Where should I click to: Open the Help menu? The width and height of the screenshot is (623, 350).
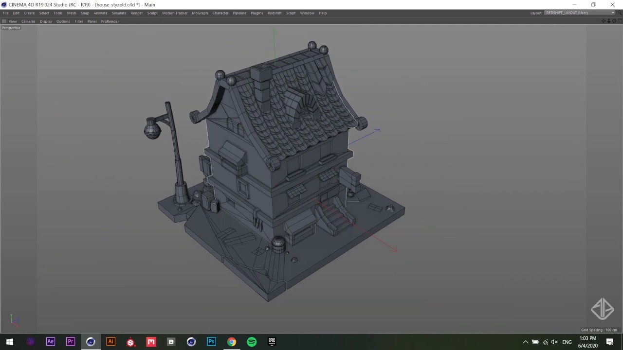[323, 13]
